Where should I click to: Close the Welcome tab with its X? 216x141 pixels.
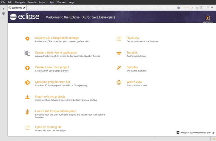pyautogui.click(x=24, y=8)
